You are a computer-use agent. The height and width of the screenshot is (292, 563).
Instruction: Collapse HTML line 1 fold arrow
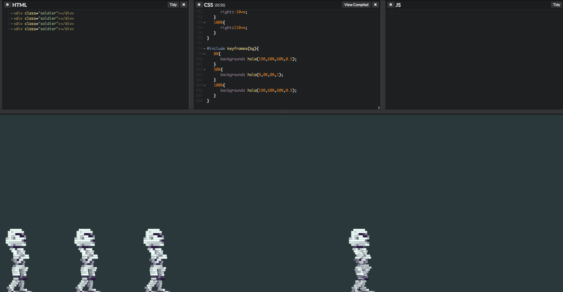point(11,13)
